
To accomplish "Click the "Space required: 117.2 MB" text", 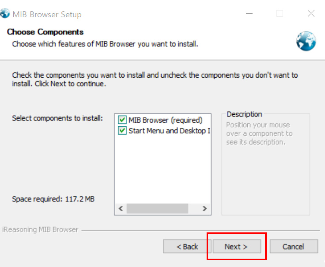I will [x=53, y=199].
